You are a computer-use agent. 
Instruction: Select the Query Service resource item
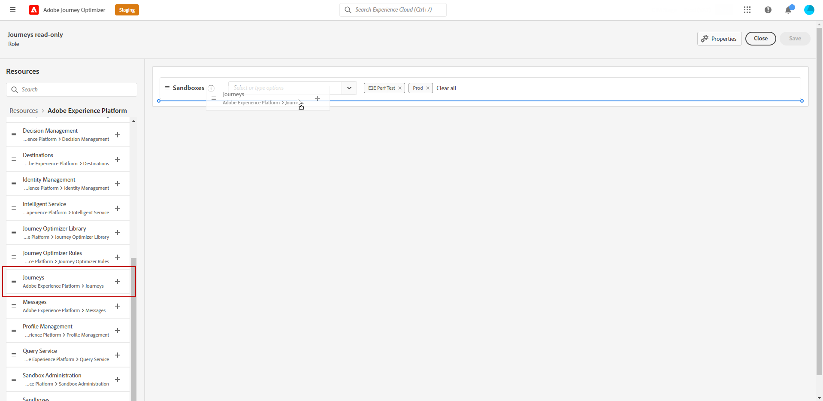pos(68,355)
